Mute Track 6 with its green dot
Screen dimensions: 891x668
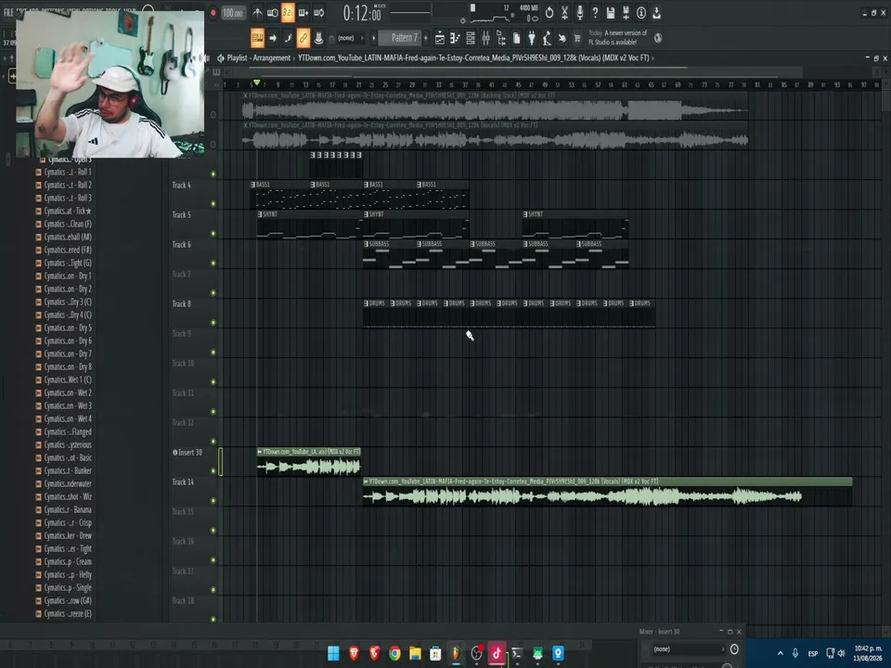[213, 263]
